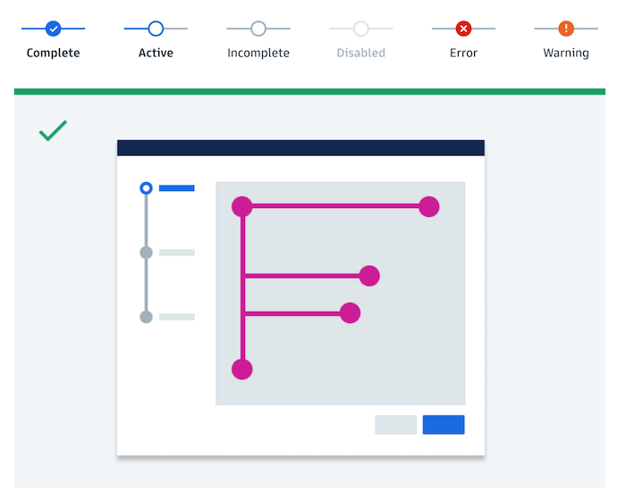
Task: Select the bottom gray step dot in mockup
Action: coord(146,317)
